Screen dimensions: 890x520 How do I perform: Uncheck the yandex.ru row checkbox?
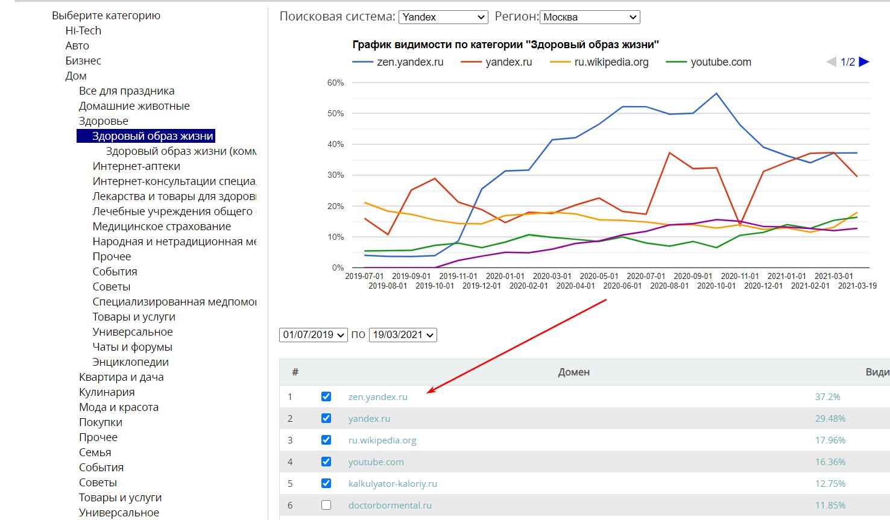(x=326, y=418)
